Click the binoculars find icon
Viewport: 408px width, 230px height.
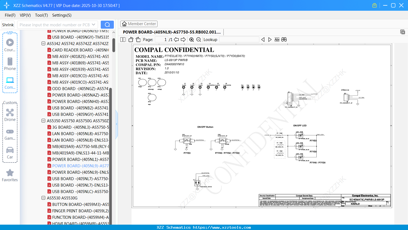284,40
